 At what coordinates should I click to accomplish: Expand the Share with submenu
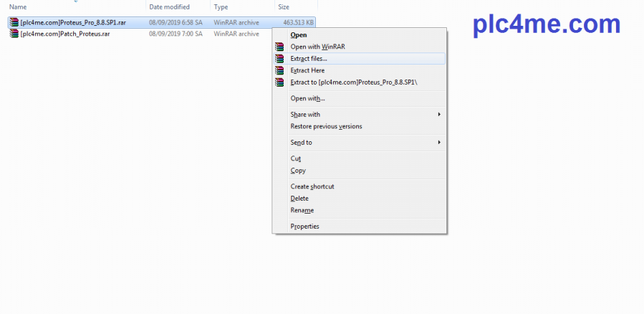pos(360,114)
